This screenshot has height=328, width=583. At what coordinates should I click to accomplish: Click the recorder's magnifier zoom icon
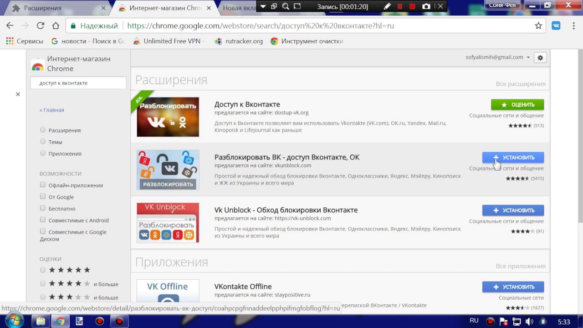[x=286, y=6]
